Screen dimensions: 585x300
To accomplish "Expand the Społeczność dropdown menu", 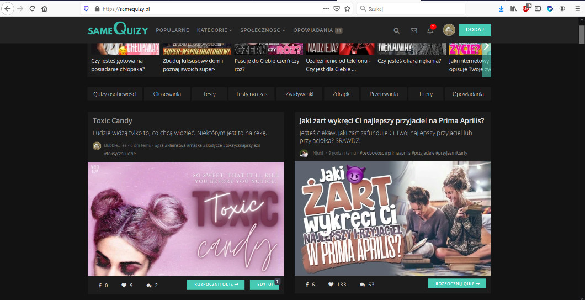I will click(262, 30).
